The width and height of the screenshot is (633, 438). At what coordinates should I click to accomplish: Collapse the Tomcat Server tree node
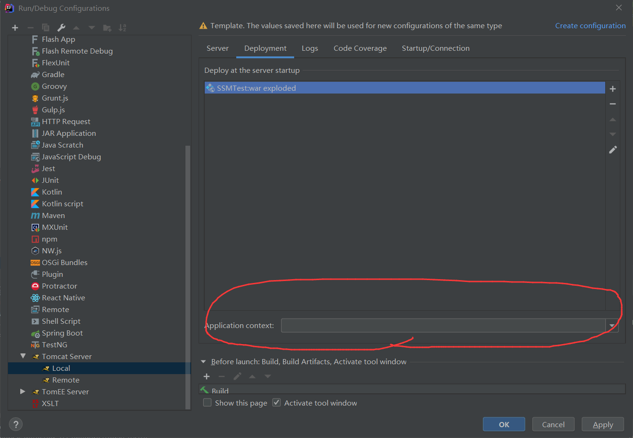[x=23, y=356]
